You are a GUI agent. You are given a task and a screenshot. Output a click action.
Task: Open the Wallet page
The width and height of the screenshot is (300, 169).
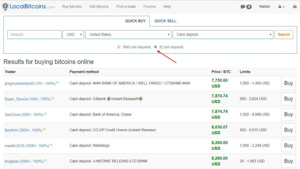[265, 6]
